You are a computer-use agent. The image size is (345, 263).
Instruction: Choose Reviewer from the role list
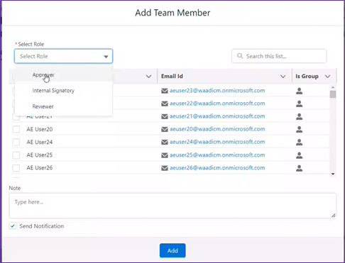[63, 106]
